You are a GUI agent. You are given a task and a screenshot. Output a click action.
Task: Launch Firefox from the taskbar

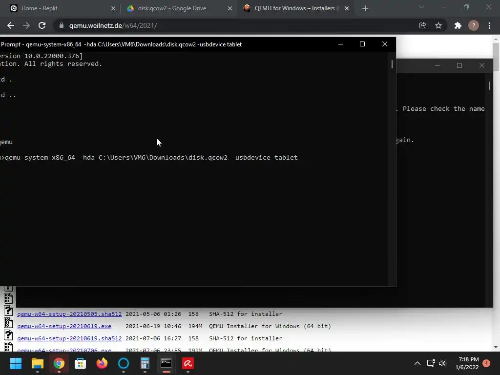(102, 363)
